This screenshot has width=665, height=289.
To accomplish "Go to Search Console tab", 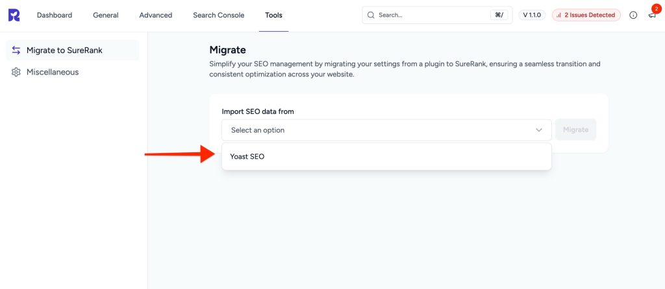I will 218,16.
